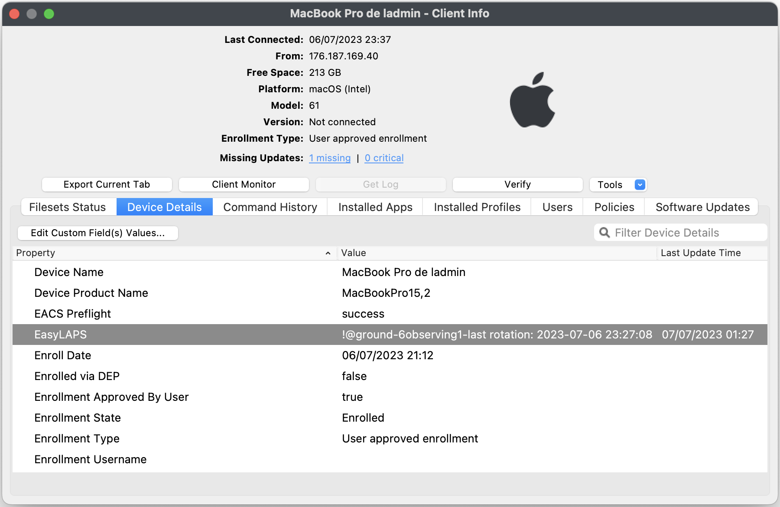Select the Enroll Date row

[390, 355]
